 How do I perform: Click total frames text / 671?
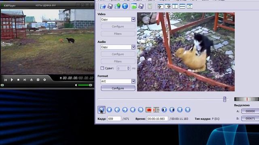point(126,119)
